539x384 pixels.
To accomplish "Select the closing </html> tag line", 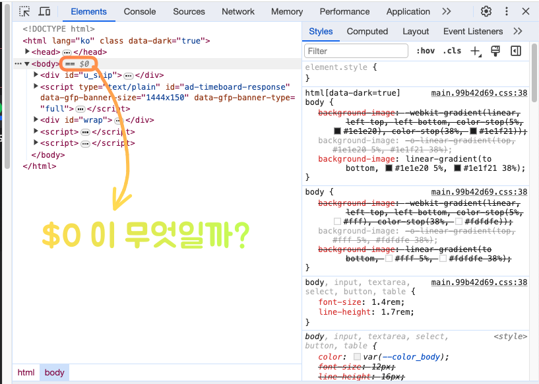I will (40, 166).
